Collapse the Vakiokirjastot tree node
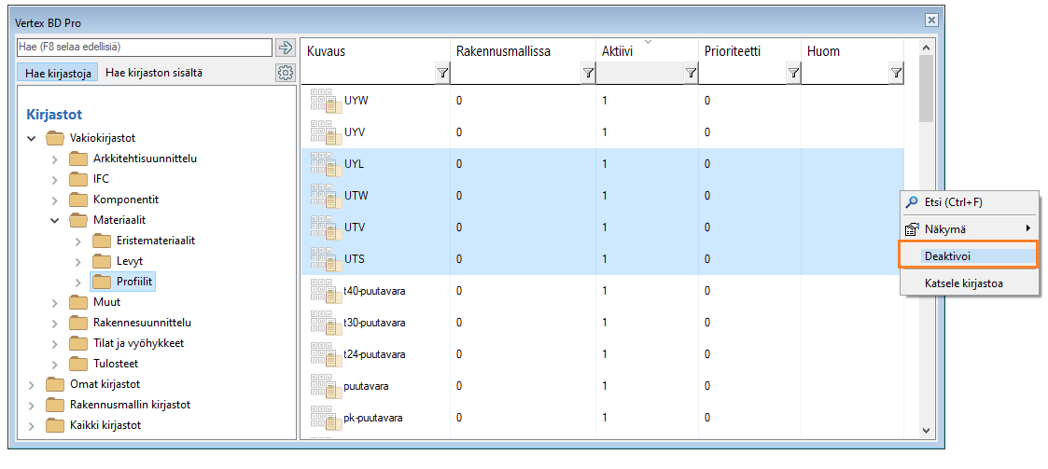1048x469 pixels. pos(33,139)
